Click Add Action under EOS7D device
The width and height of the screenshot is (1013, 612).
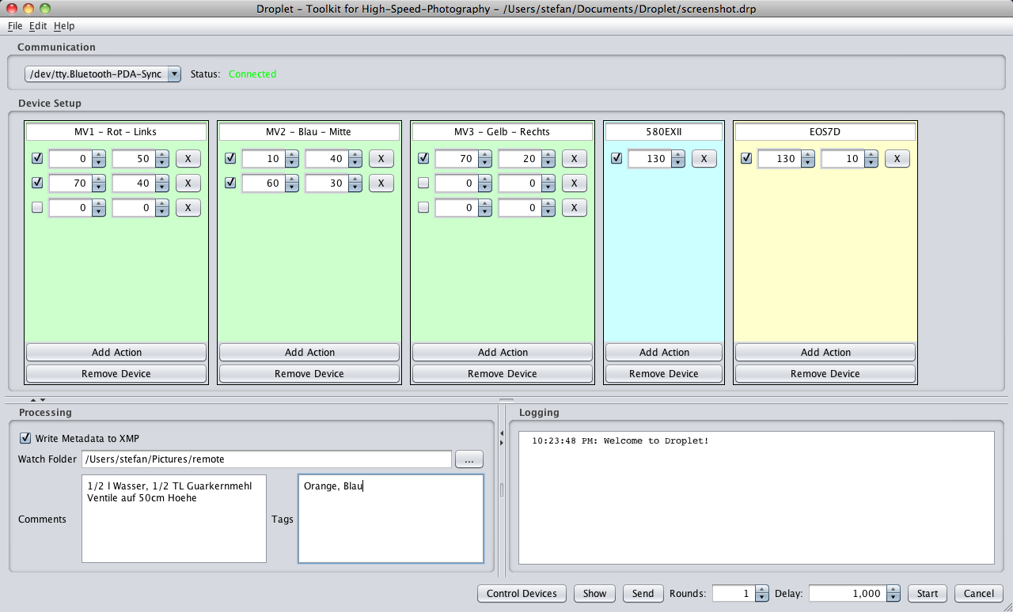click(x=825, y=353)
